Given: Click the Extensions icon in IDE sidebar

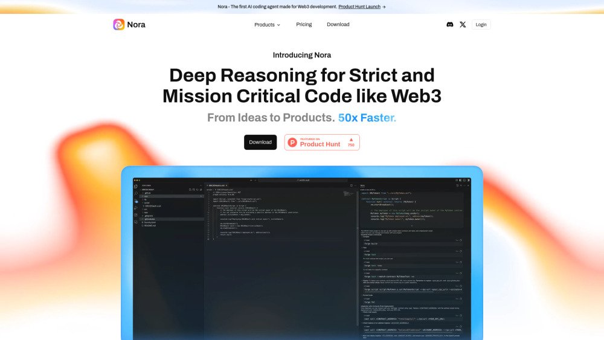Looking at the screenshot, I should click(x=136, y=215).
